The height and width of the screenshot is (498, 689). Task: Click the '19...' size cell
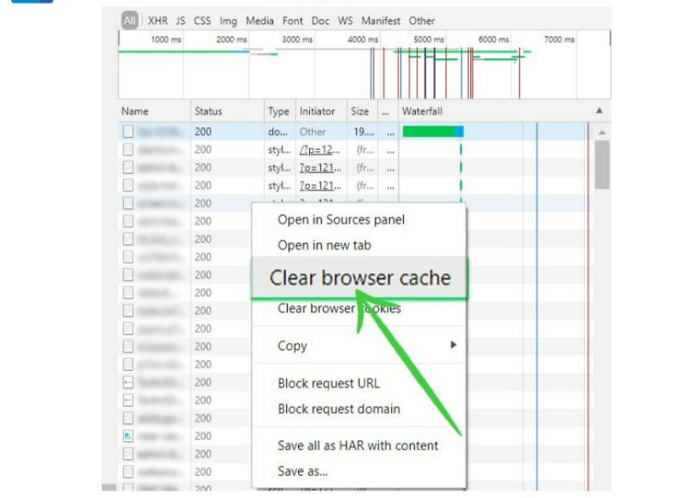[363, 132]
